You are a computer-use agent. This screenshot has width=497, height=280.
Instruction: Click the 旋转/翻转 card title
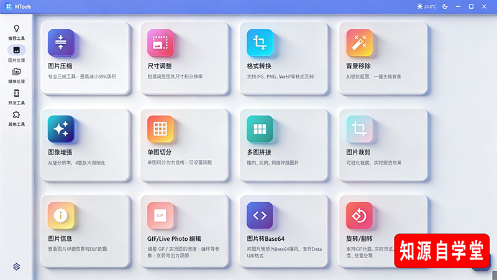click(x=359, y=239)
